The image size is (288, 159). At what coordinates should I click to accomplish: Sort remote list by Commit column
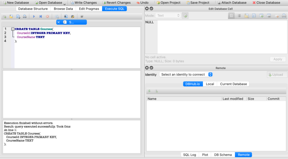coord(276,99)
